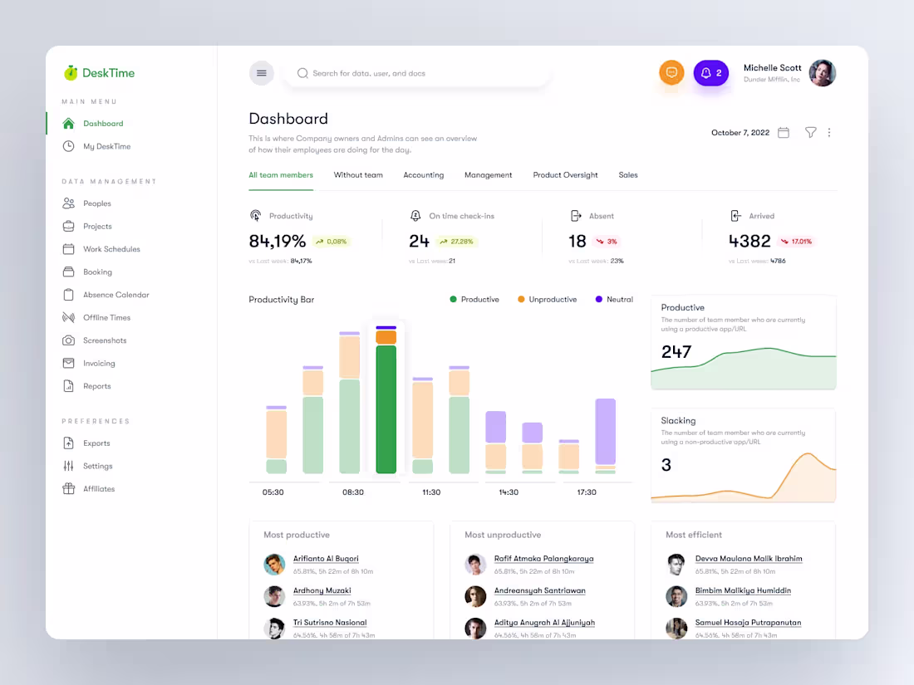Open the Screenshots section
The height and width of the screenshot is (685, 914).
click(x=106, y=340)
